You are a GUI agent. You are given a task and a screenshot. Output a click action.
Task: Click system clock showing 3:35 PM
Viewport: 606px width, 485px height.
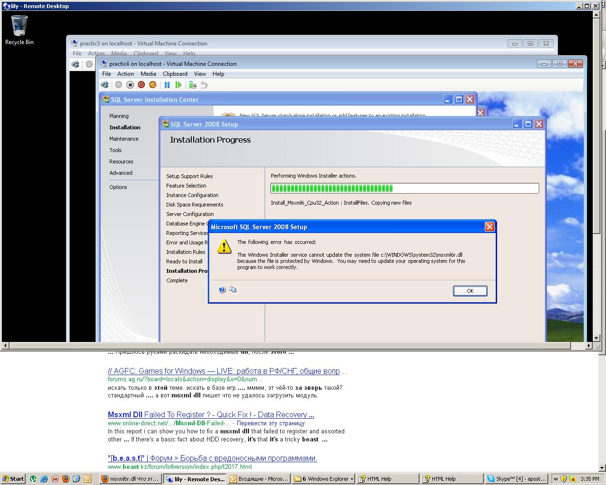point(589,479)
